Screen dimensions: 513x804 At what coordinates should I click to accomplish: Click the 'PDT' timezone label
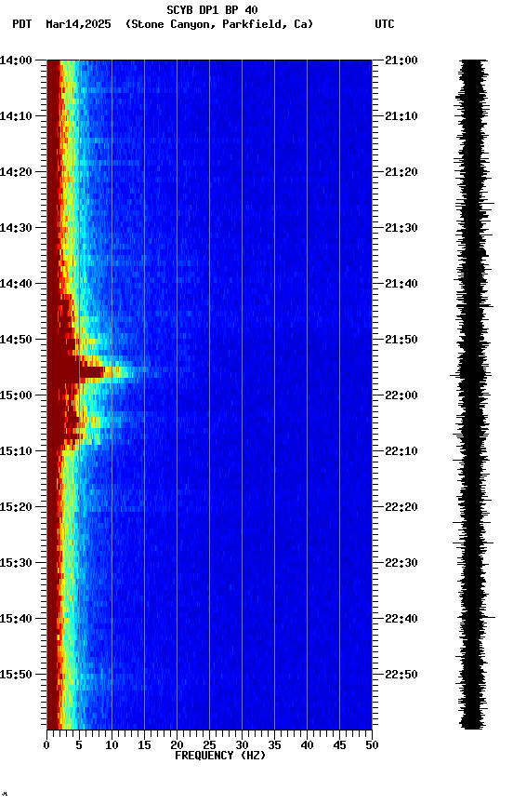pos(21,23)
